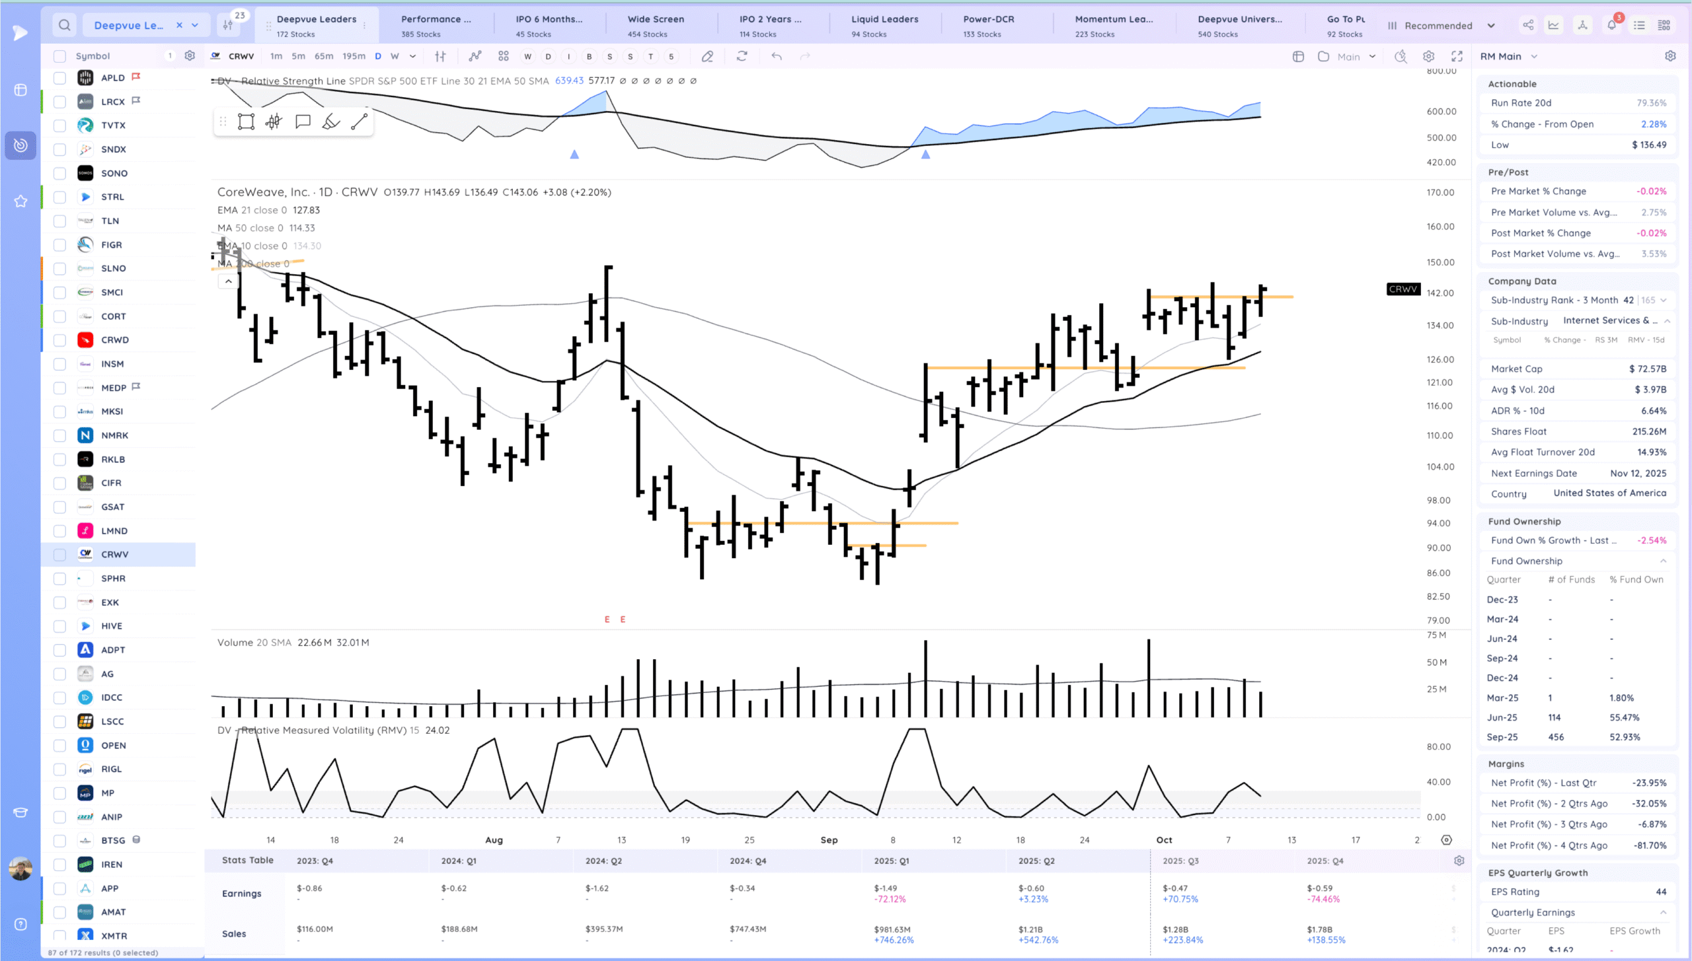Open the notifications bell
The image size is (1692, 961).
pyautogui.click(x=1611, y=25)
